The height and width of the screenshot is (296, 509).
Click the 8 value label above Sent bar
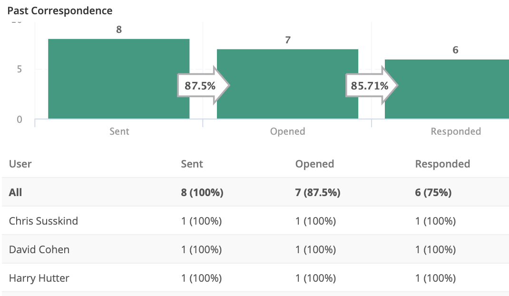(x=119, y=30)
